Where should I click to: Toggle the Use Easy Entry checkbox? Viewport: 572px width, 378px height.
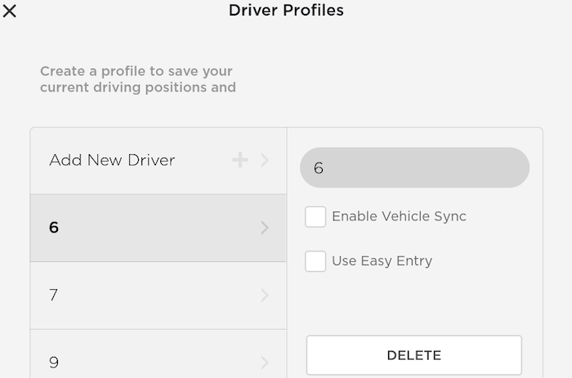[x=315, y=261]
